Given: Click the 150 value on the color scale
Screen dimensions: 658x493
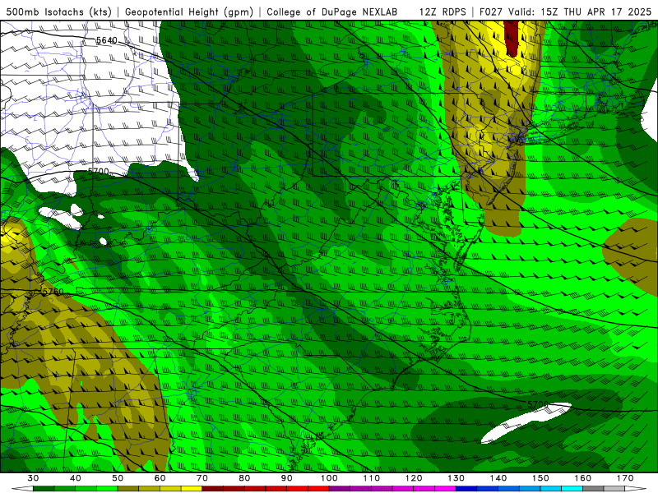Looking at the screenshot, I should pyautogui.click(x=540, y=478).
